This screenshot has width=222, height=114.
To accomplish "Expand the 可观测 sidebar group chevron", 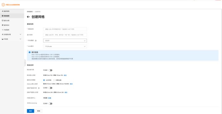I will coord(20,39).
